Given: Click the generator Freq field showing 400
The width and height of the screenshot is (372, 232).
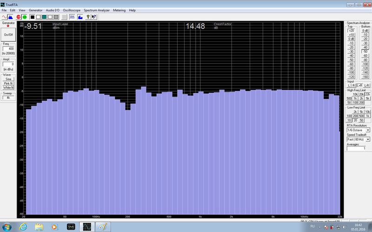Looking at the screenshot, I should [8, 49].
